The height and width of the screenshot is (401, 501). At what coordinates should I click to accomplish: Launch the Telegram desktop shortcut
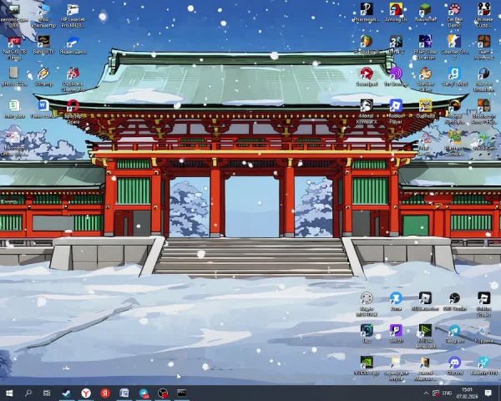click(454, 333)
